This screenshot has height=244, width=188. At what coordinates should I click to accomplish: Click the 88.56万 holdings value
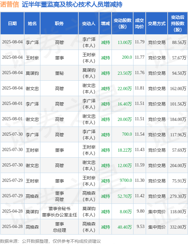coord(179,42)
